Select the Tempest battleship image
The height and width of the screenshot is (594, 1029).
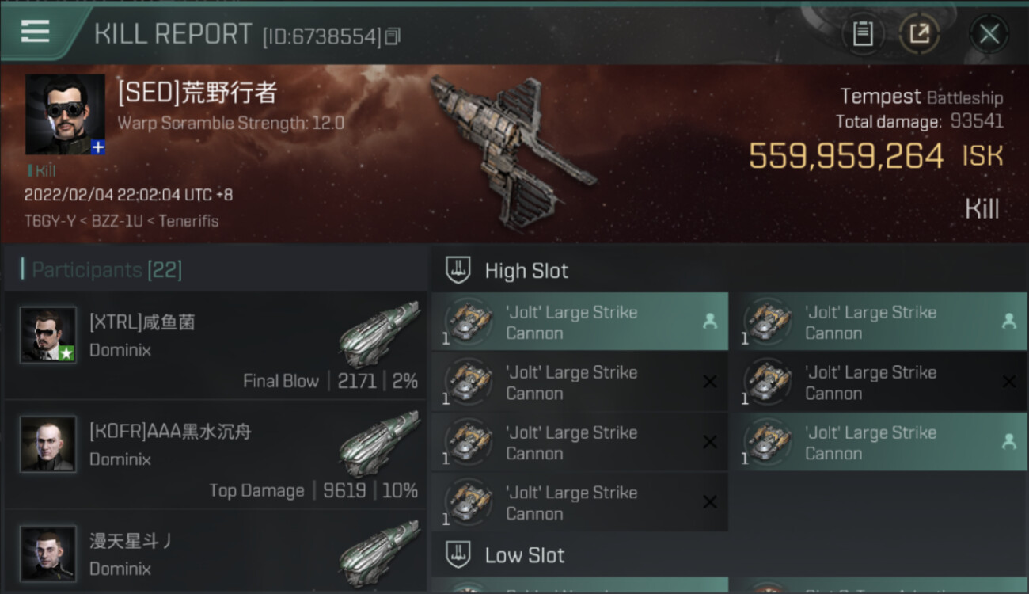512,150
